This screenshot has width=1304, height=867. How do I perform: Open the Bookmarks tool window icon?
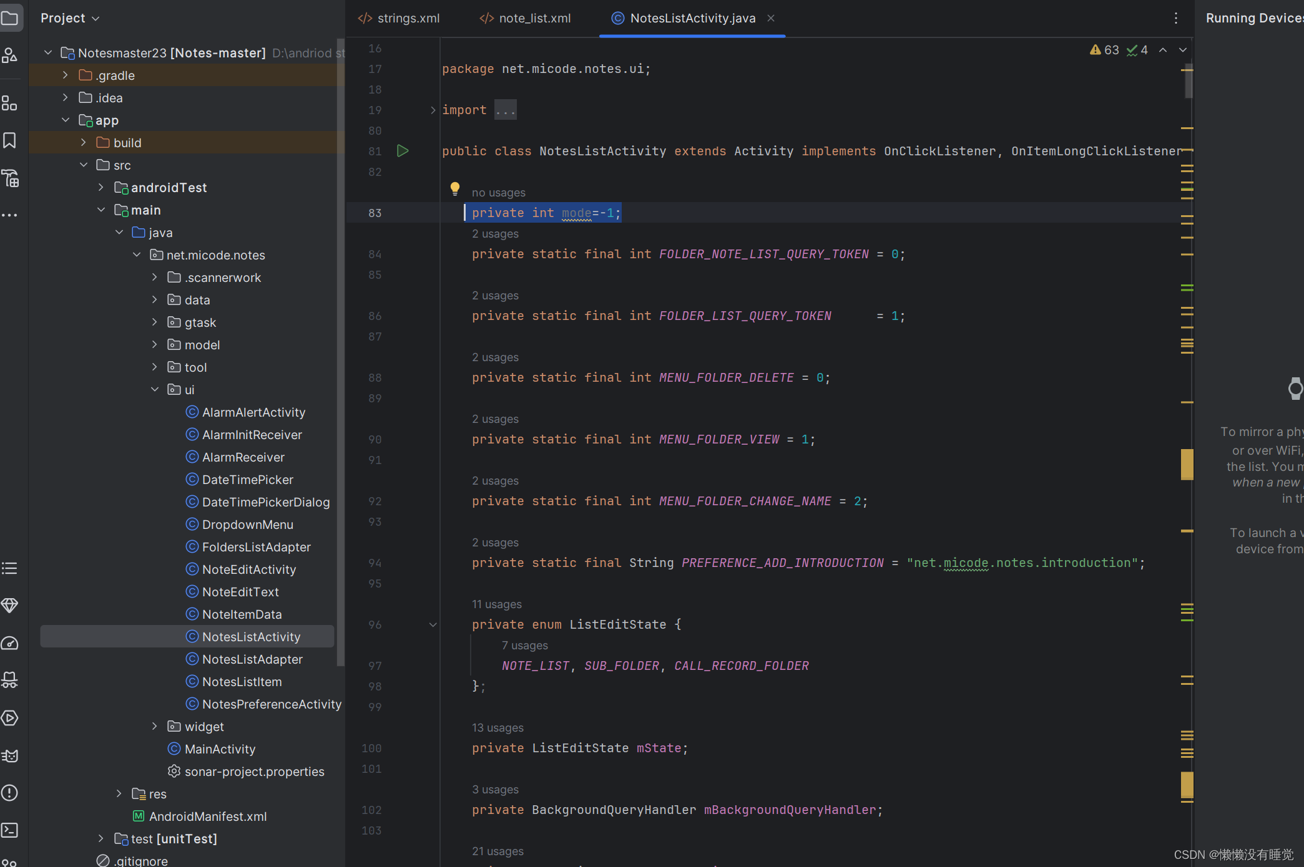coord(9,140)
